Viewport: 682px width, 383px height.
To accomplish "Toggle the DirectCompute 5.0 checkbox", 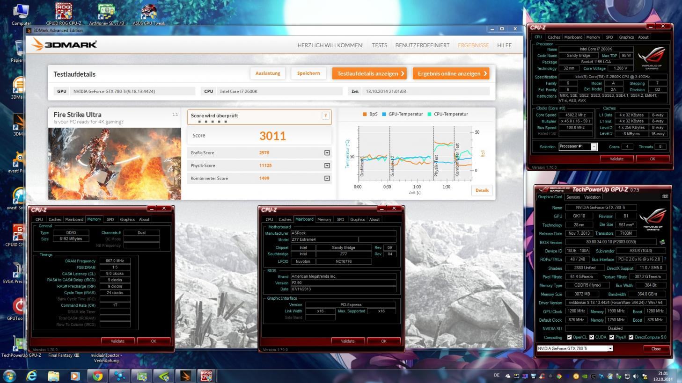I will (x=631, y=337).
